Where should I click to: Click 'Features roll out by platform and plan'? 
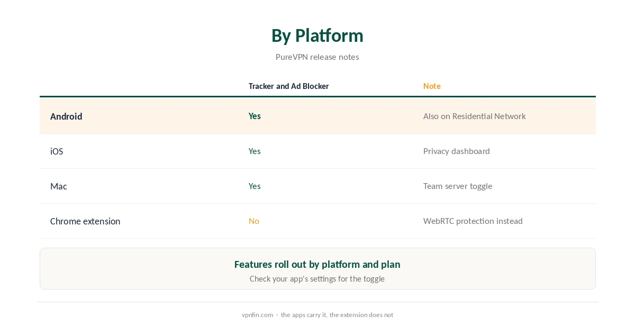(317, 264)
